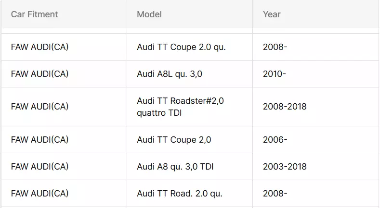Click FAW AUDI(CA) in the TT Road. row
This screenshot has width=380, height=208.
click(40, 193)
